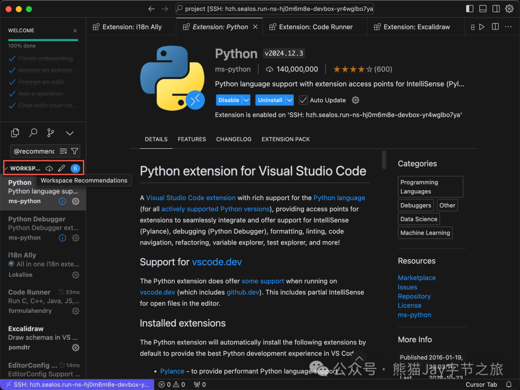Open settings gear in title bar
The height and width of the screenshot is (390, 520).
click(509, 9)
